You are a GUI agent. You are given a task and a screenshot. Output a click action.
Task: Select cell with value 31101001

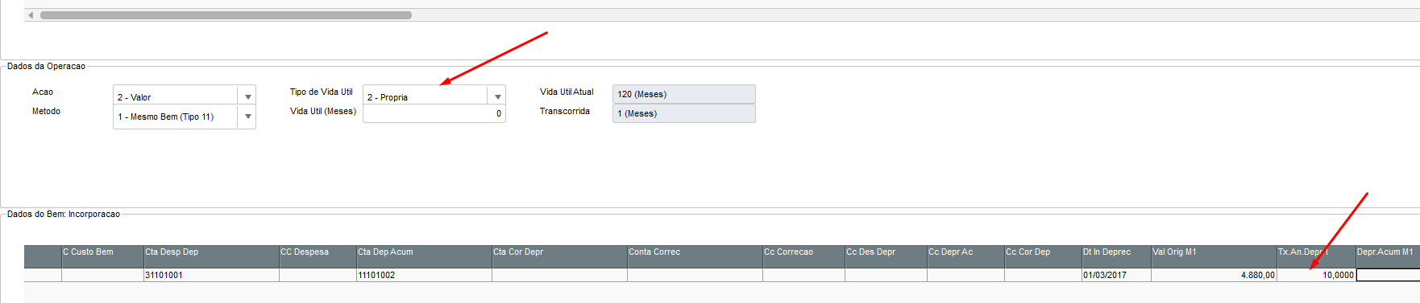click(x=211, y=275)
